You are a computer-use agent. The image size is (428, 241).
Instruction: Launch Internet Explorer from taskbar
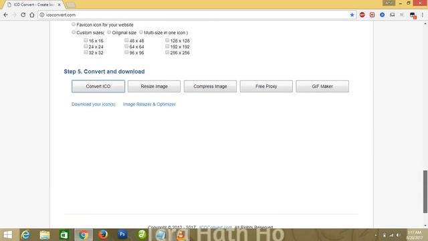pyautogui.click(x=25, y=235)
